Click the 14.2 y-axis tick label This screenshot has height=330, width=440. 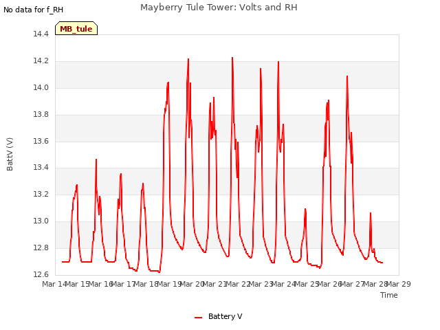click(x=41, y=61)
